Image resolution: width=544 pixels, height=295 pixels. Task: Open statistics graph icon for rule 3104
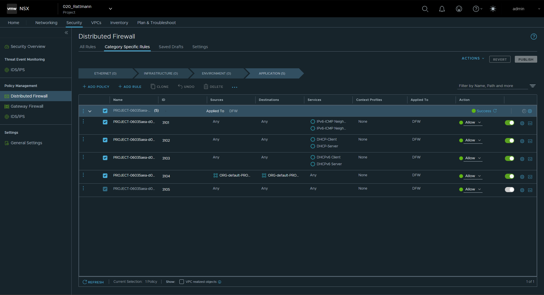click(530, 177)
